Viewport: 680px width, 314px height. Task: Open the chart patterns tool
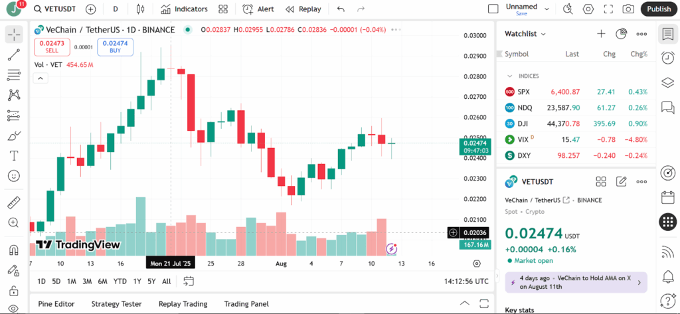point(14,94)
